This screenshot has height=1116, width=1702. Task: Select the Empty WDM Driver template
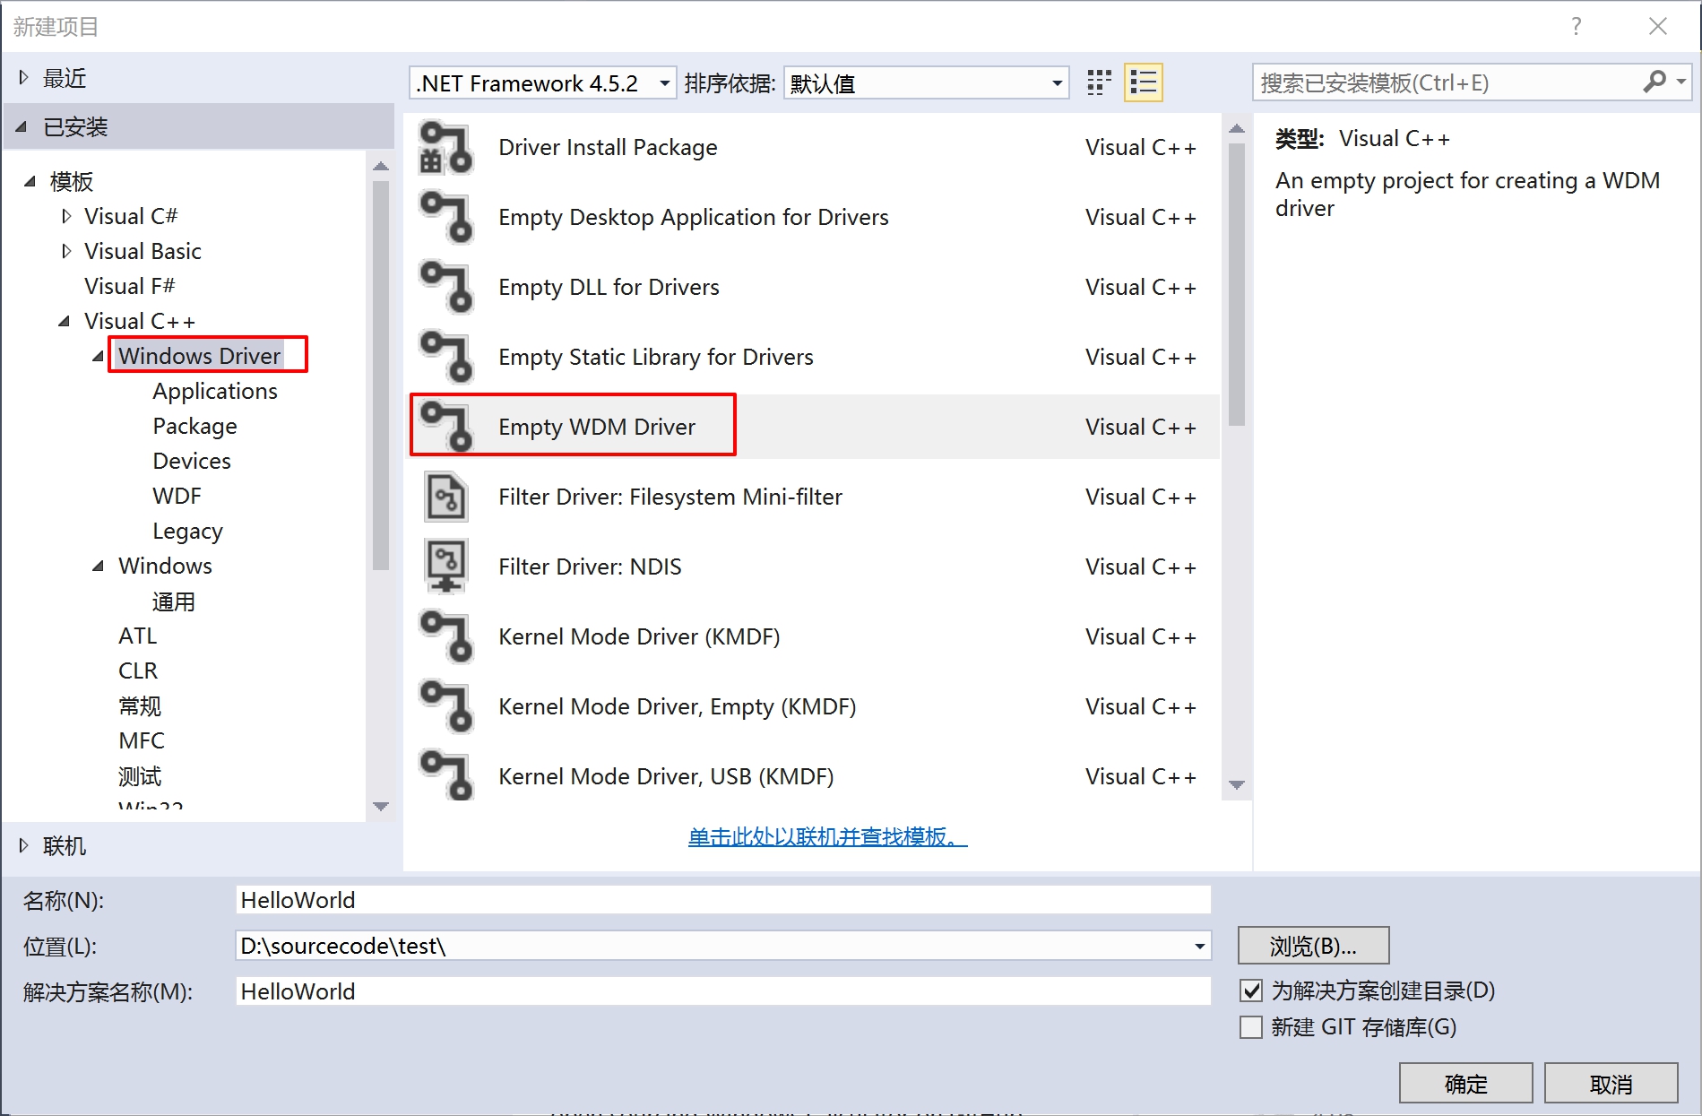click(x=597, y=427)
